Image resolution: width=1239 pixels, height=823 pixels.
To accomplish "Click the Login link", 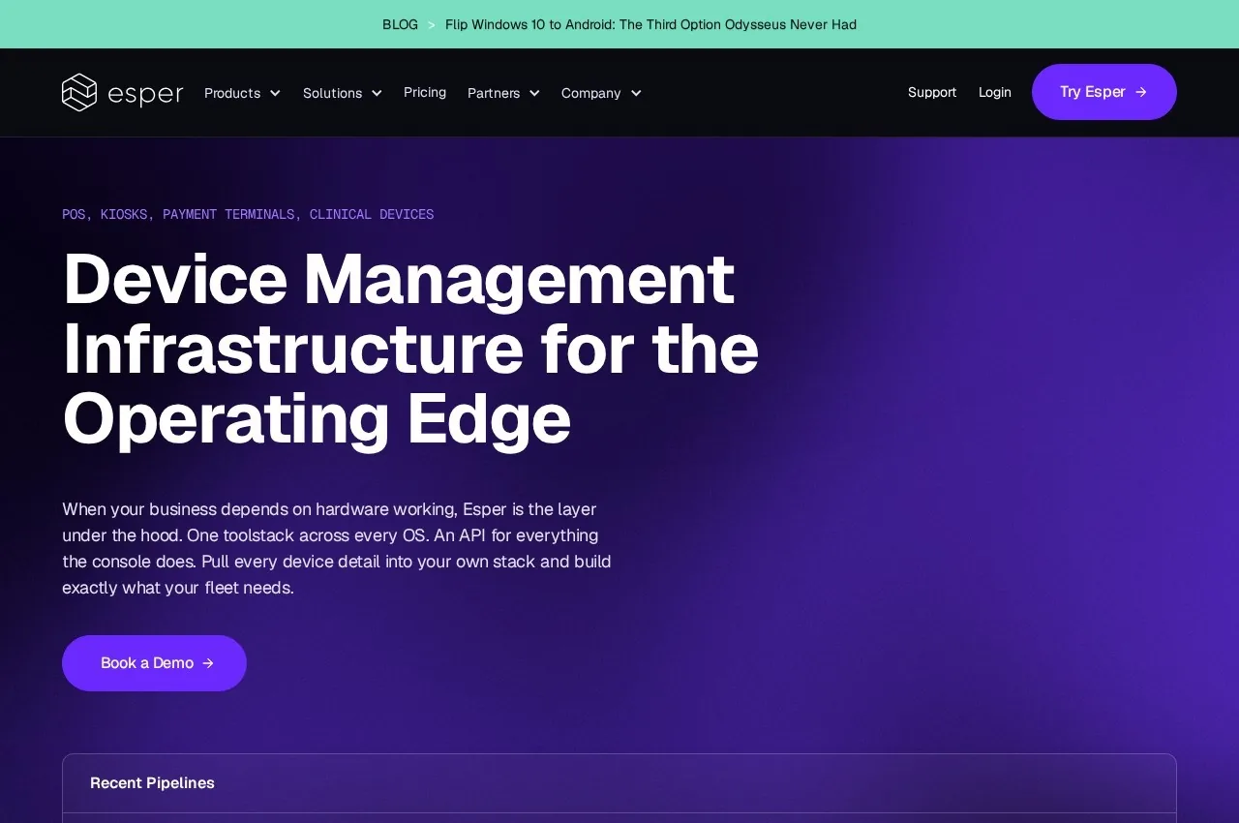I will (x=995, y=92).
